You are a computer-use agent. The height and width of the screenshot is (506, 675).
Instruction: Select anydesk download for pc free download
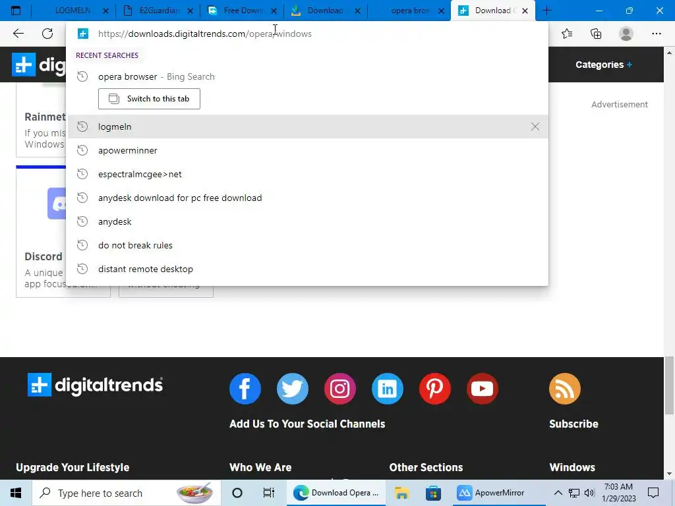[x=308, y=198]
